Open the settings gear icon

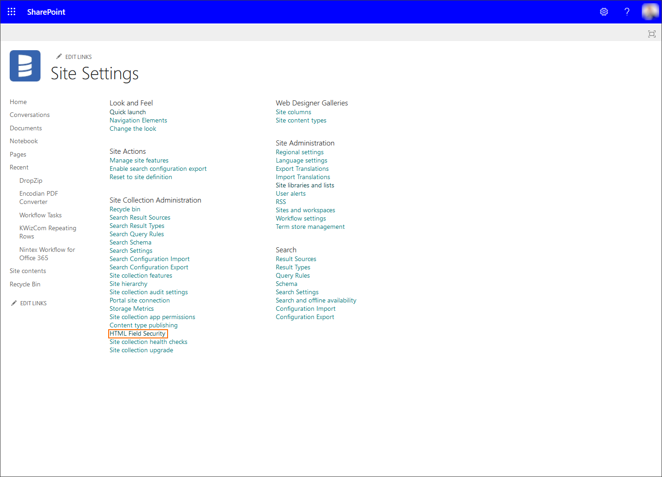pos(604,12)
